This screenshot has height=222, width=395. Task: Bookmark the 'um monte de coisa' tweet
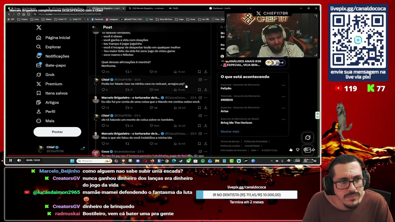click(199, 126)
